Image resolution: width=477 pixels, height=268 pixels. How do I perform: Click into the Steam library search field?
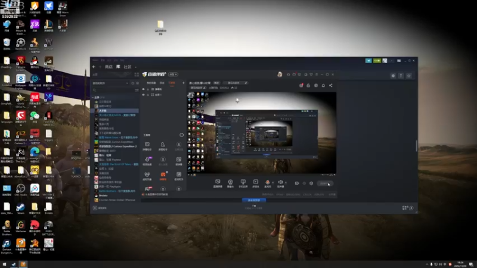coord(113,91)
